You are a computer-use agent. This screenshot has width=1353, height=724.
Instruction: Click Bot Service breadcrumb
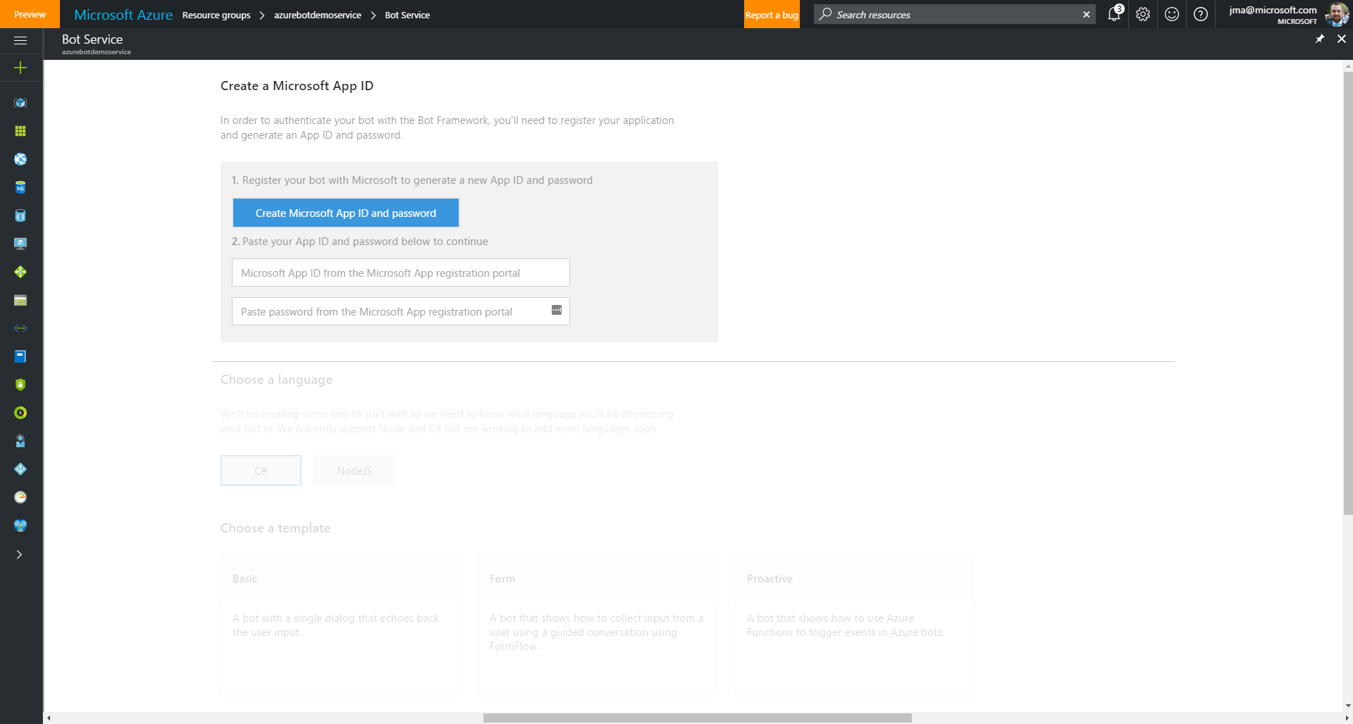tap(407, 15)
